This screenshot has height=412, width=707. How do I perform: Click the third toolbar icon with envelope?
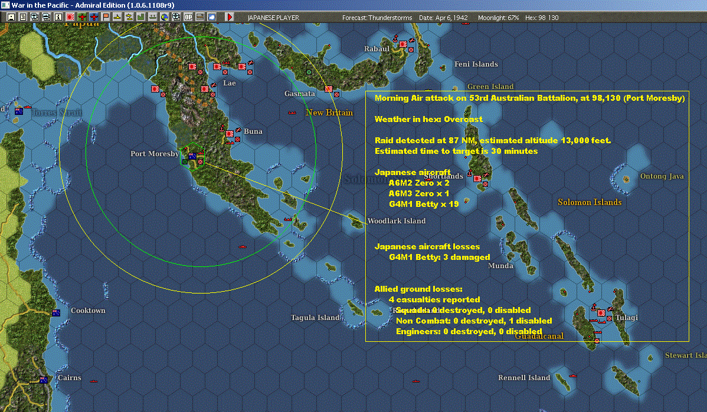[35, 17]
